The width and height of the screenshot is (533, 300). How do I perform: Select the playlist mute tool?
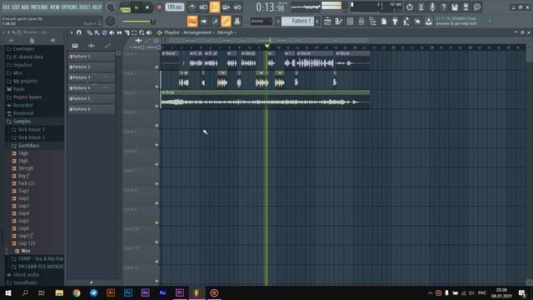[112, 32]
